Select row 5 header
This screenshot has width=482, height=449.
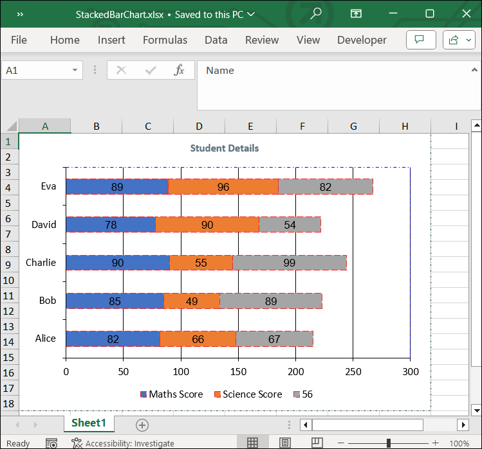pyautogui.click(x=8, y=203)
